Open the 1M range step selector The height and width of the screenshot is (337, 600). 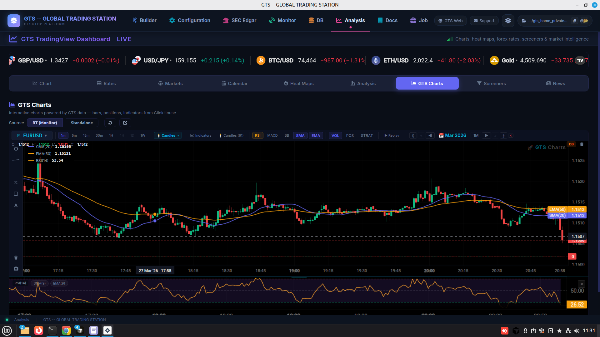coord(476,136)
